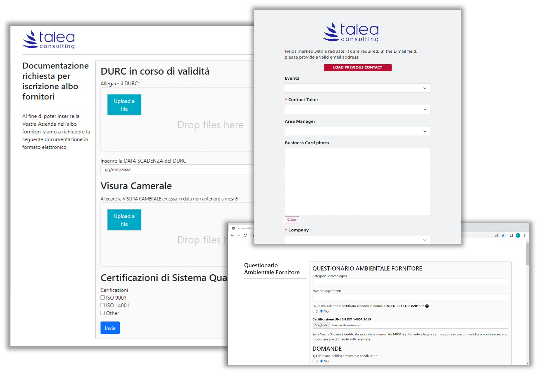539x374 pixels.
Task: Click the teal profile avatar "L"
Action: [x=518, y=235]
